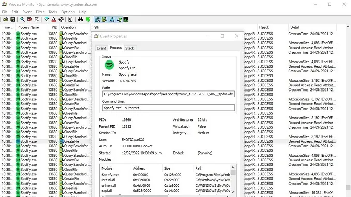This screenshot has width=351, height=197.
Task: Click the Spotify Ltd company name
Action: [127, 68]
